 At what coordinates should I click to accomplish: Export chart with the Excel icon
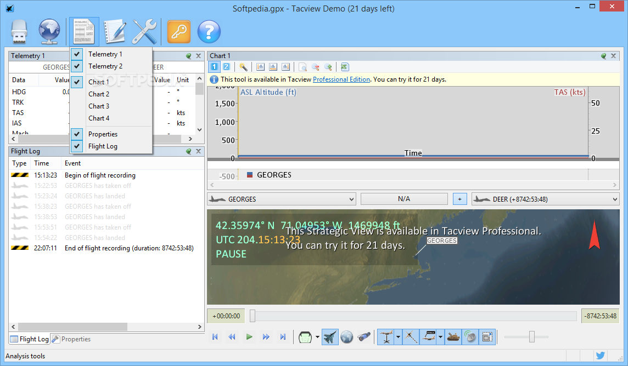point(344,67)
